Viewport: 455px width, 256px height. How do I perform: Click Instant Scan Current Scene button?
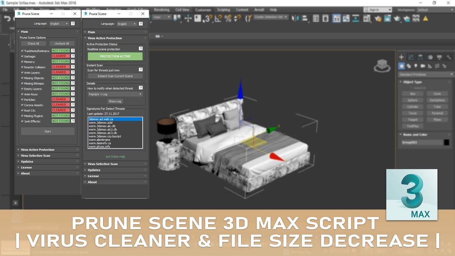click(115, 76)
